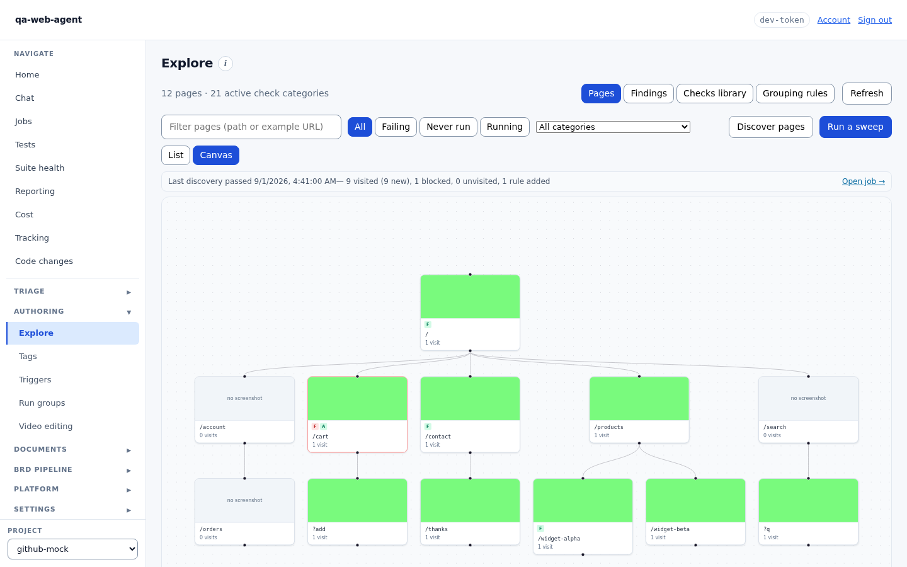
Task: Toggle the Never run filter
Action: 448,127
